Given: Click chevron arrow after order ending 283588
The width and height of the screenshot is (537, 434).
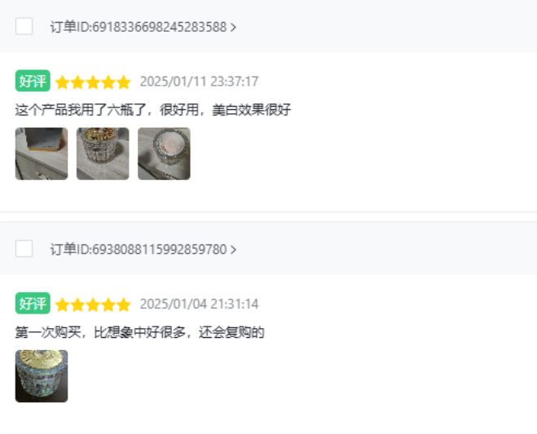Looking at the screenshot, I should [233, 27].
